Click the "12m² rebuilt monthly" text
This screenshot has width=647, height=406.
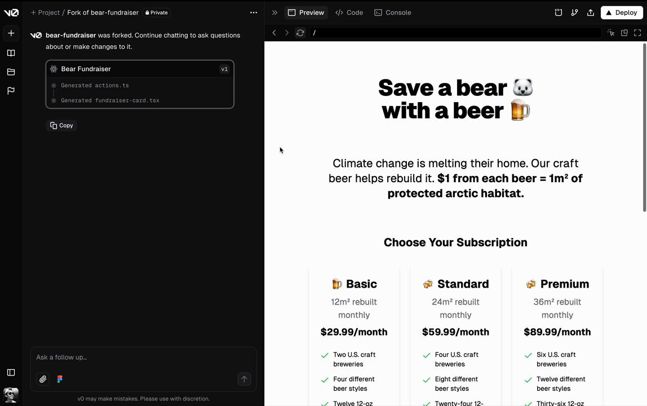(x=354, y=308)
